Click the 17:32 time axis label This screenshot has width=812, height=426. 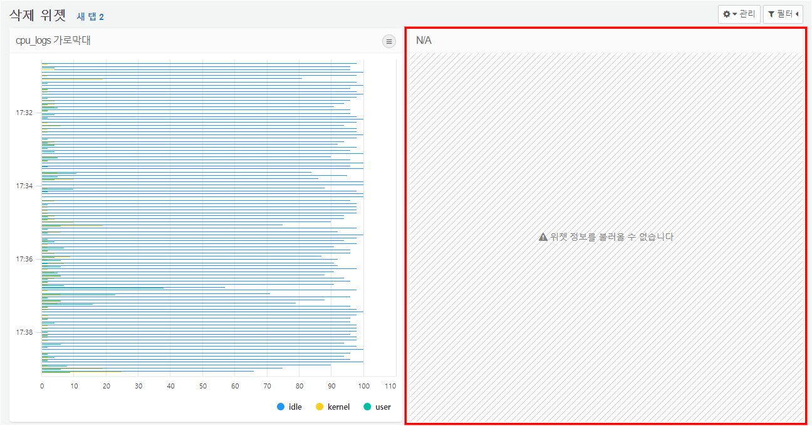click(x=24, y=113)
